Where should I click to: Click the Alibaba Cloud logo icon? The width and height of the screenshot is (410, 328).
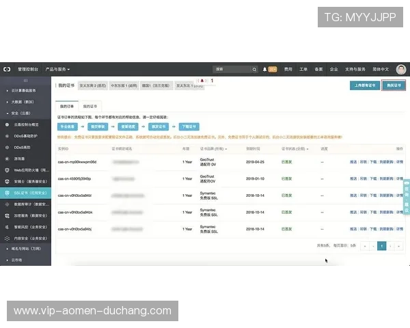click(x=7, y=69)
